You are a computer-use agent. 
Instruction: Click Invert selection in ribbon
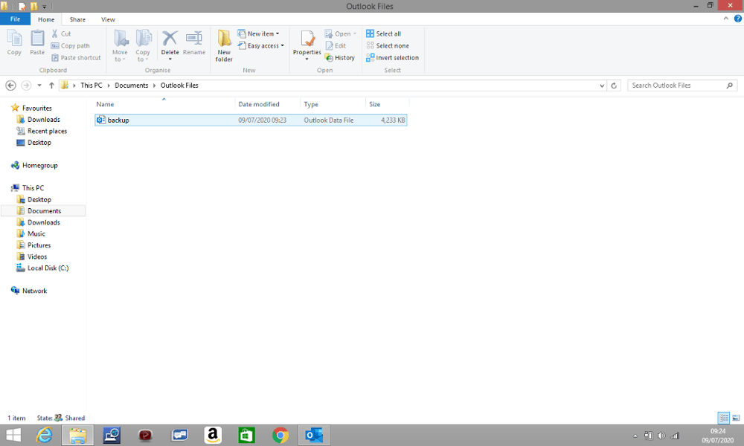coord(392,58)
